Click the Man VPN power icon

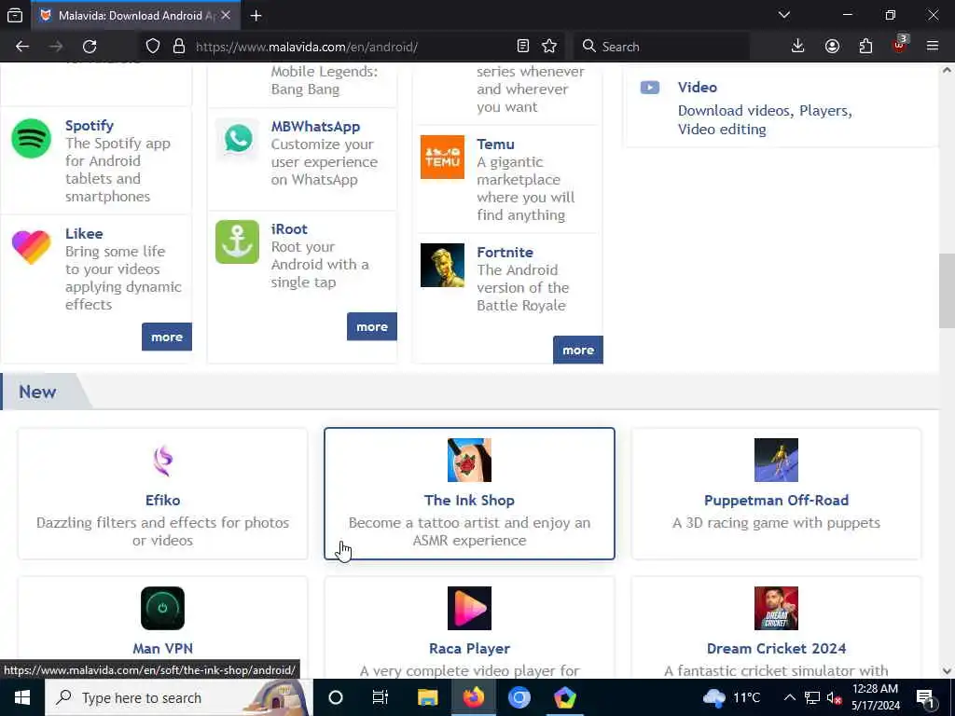click(162, 608)
